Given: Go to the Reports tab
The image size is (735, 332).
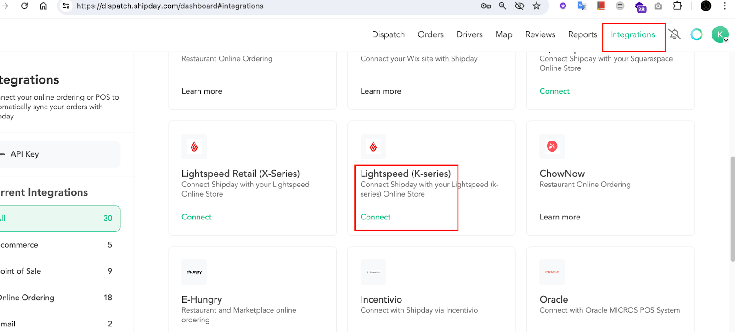Looking at the screenshot, I should 582,34.
